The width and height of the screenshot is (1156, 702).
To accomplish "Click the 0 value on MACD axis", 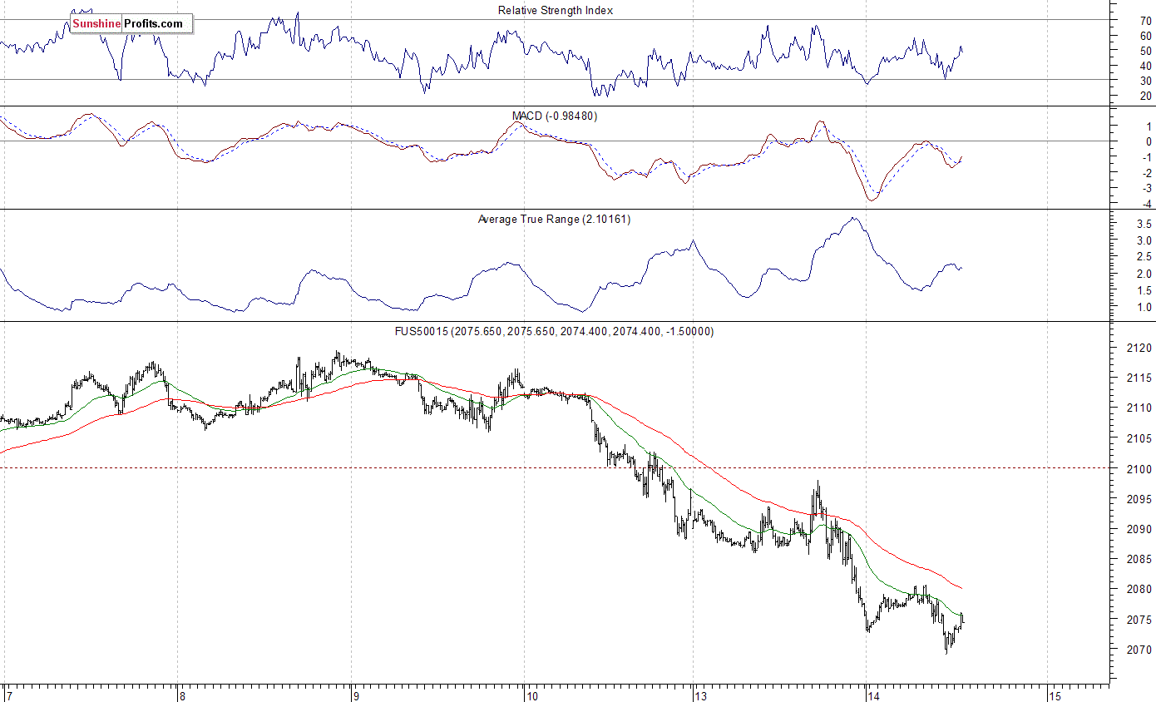I will click(x=1148, y=141).
